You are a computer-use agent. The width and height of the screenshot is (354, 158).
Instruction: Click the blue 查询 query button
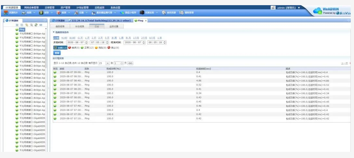(57, 53)
